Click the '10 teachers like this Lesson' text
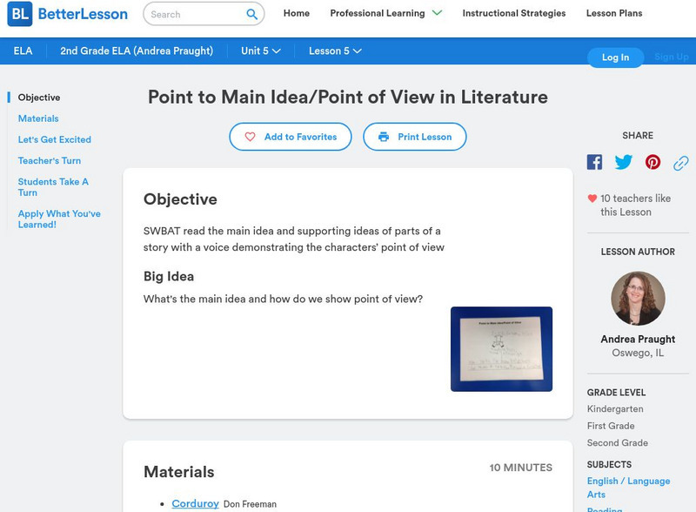 tap(636, 205)
